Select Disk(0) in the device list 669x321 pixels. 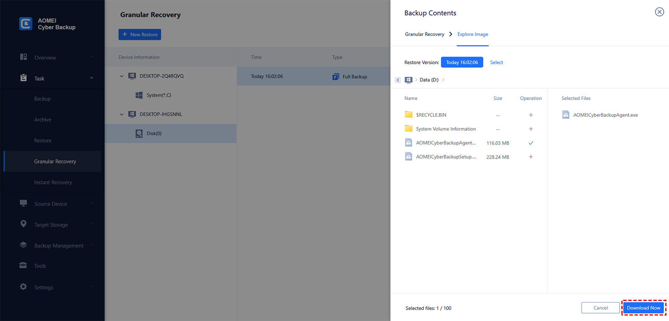click(154, 134)
